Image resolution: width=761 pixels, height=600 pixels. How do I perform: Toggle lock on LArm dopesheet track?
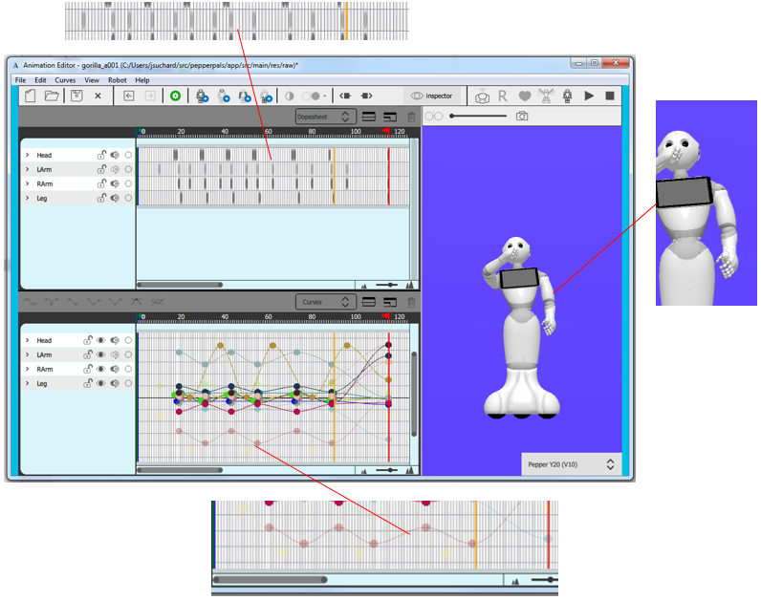100,169
